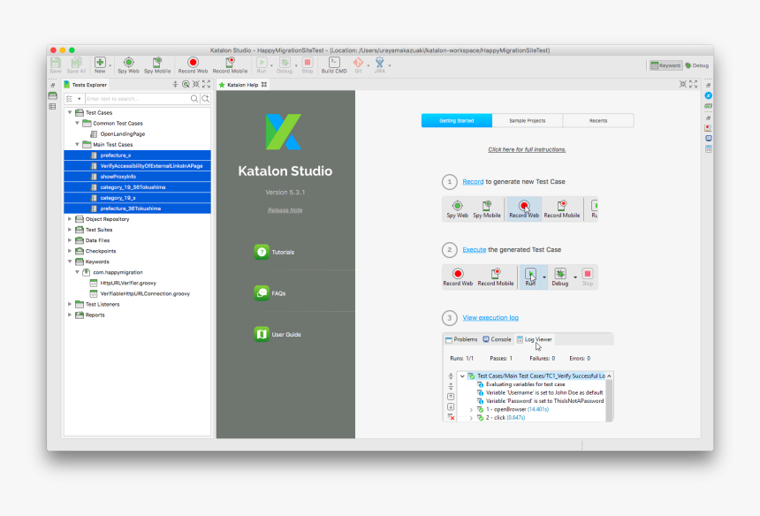This screenshot has height=516, width=760.
Task: Click Record Web icon in step 1 illustration
Action: coord(524,206)
